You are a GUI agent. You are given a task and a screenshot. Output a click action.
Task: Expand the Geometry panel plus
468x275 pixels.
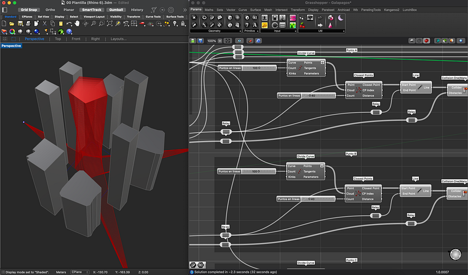coord(240,31)
